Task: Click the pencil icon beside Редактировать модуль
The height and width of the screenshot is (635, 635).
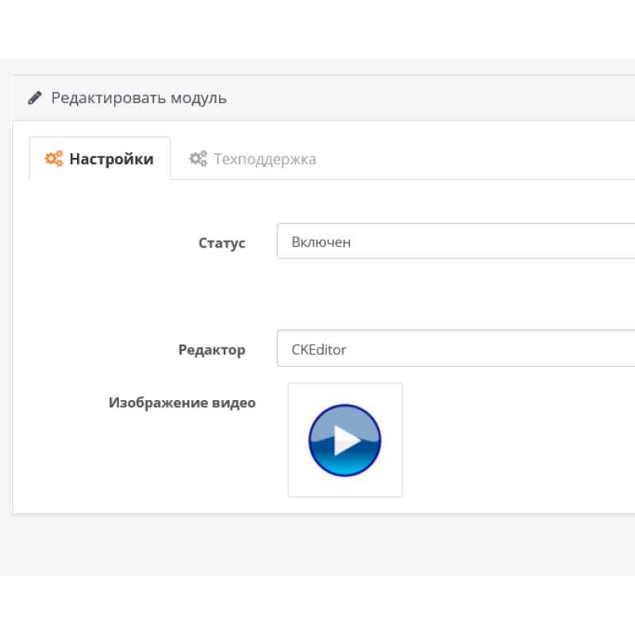Action: tap(35, 98)
